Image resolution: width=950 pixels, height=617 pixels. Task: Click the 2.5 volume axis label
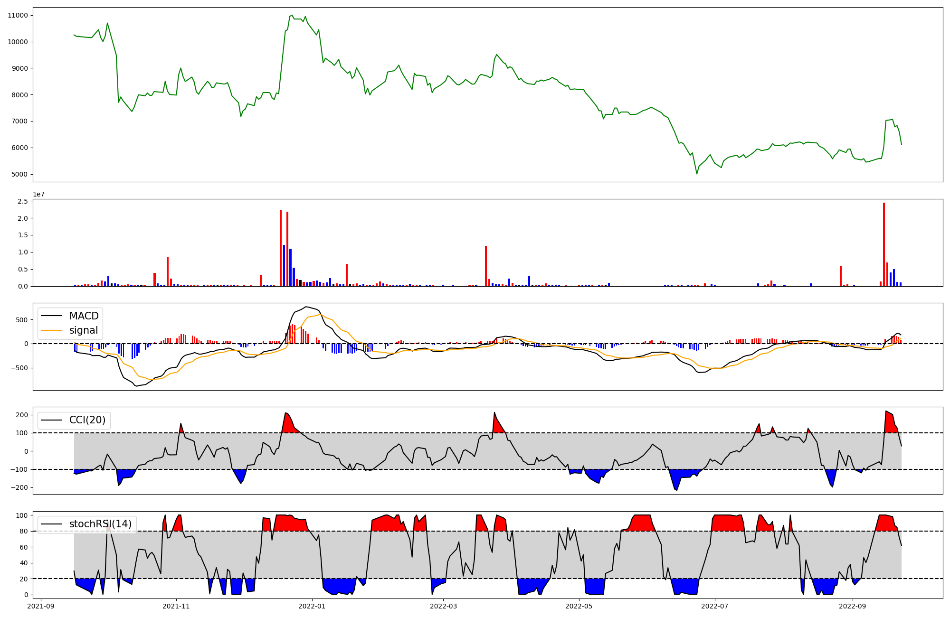point(22,201)
